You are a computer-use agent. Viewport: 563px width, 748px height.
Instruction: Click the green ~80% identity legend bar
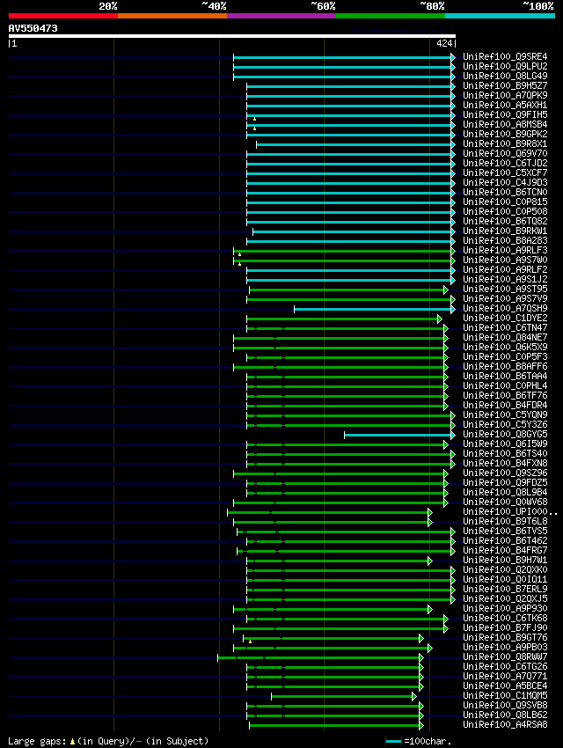click(x=391, y=16)
